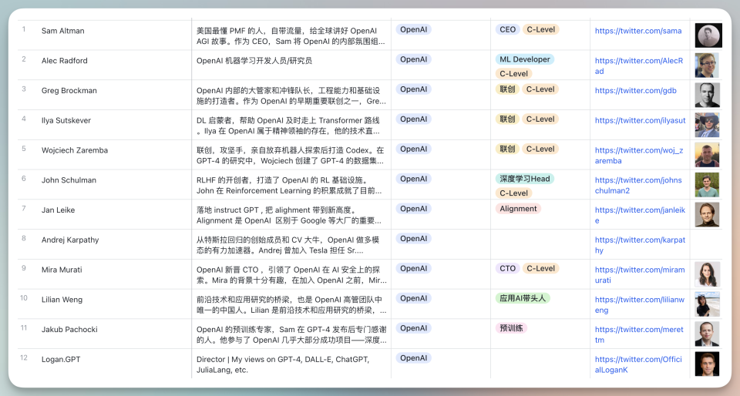Click the OpenAI tag in Sam Altman's row
Image resolution: width=740 pixels, height=396 pixels.
[413, 29]
